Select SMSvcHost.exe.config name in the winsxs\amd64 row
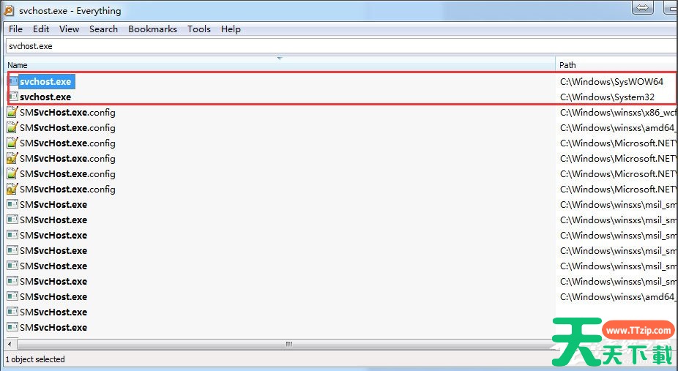The height and width of the screenshot is (371, 678). [67, 128]
